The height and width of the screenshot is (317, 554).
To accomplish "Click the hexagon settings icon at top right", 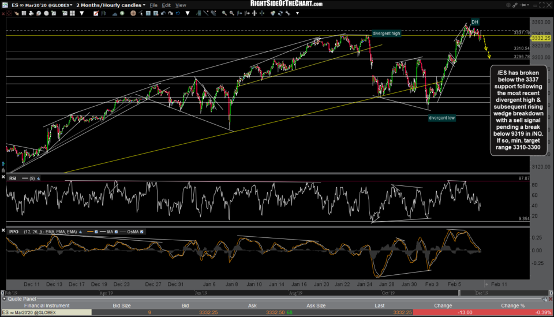I will 508,5.
